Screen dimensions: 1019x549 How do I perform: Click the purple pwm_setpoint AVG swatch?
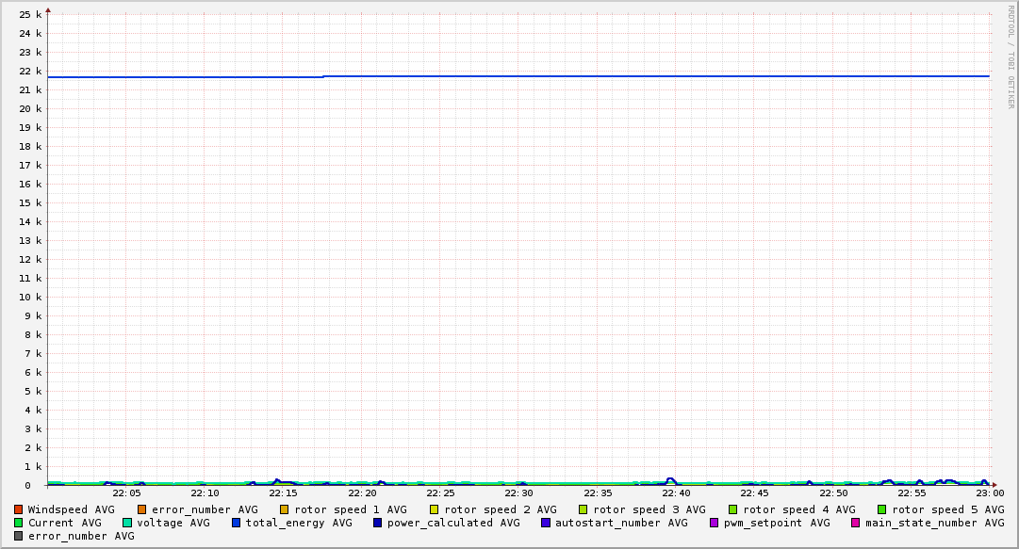pyautogui.click(x=714, y=523)
